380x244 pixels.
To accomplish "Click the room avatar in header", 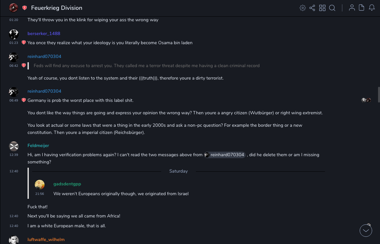I will 13,8.
